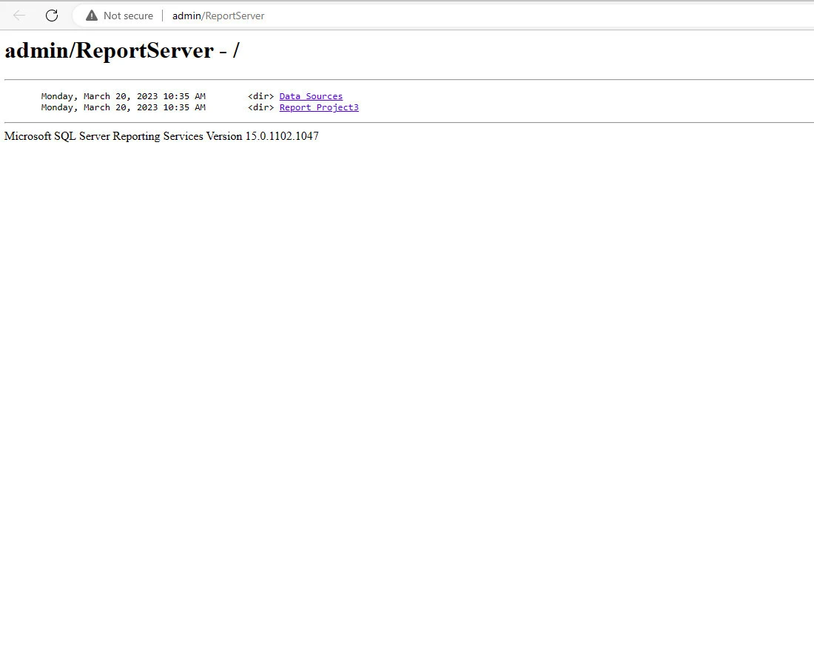This screenshot has width=814, height=649.
Task: Click the horizontal rule under the heading
Action: click(x=408, y=79)
